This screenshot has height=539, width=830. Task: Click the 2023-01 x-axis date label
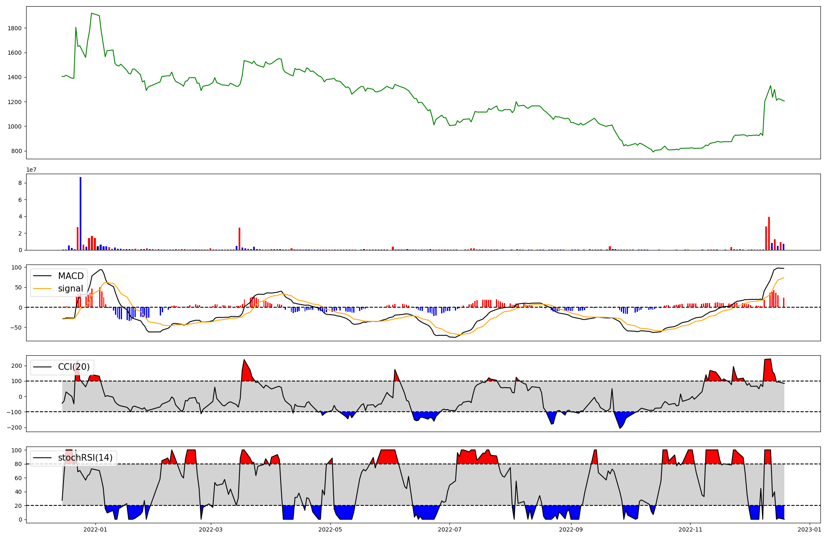pyautogui.click(x=810, y=529)
